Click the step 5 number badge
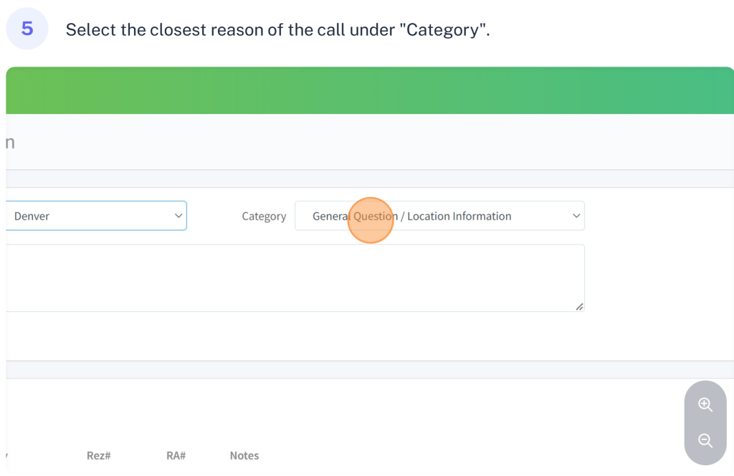The height and width of the screenshot is (476, 734). [27, 29]
